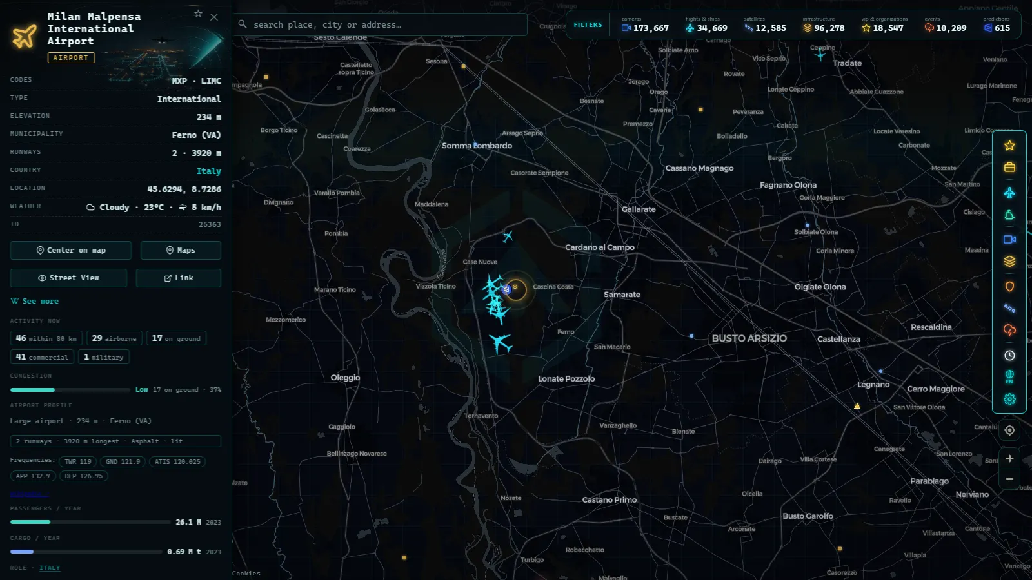Click the aircraft icon near Case Nuove
This screenshot has width=1032, height=580.
pos(508,236)
